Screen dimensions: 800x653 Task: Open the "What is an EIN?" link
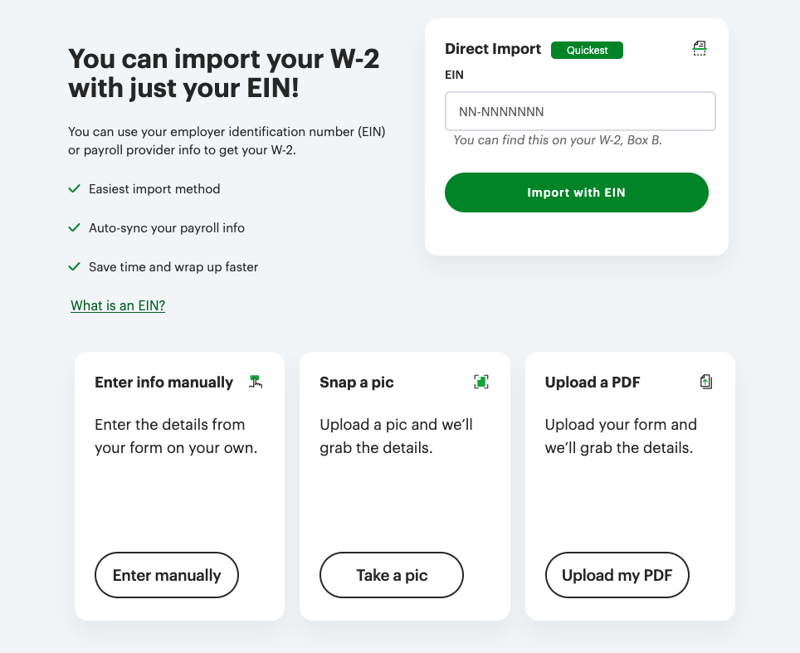(x=118, y=306)
